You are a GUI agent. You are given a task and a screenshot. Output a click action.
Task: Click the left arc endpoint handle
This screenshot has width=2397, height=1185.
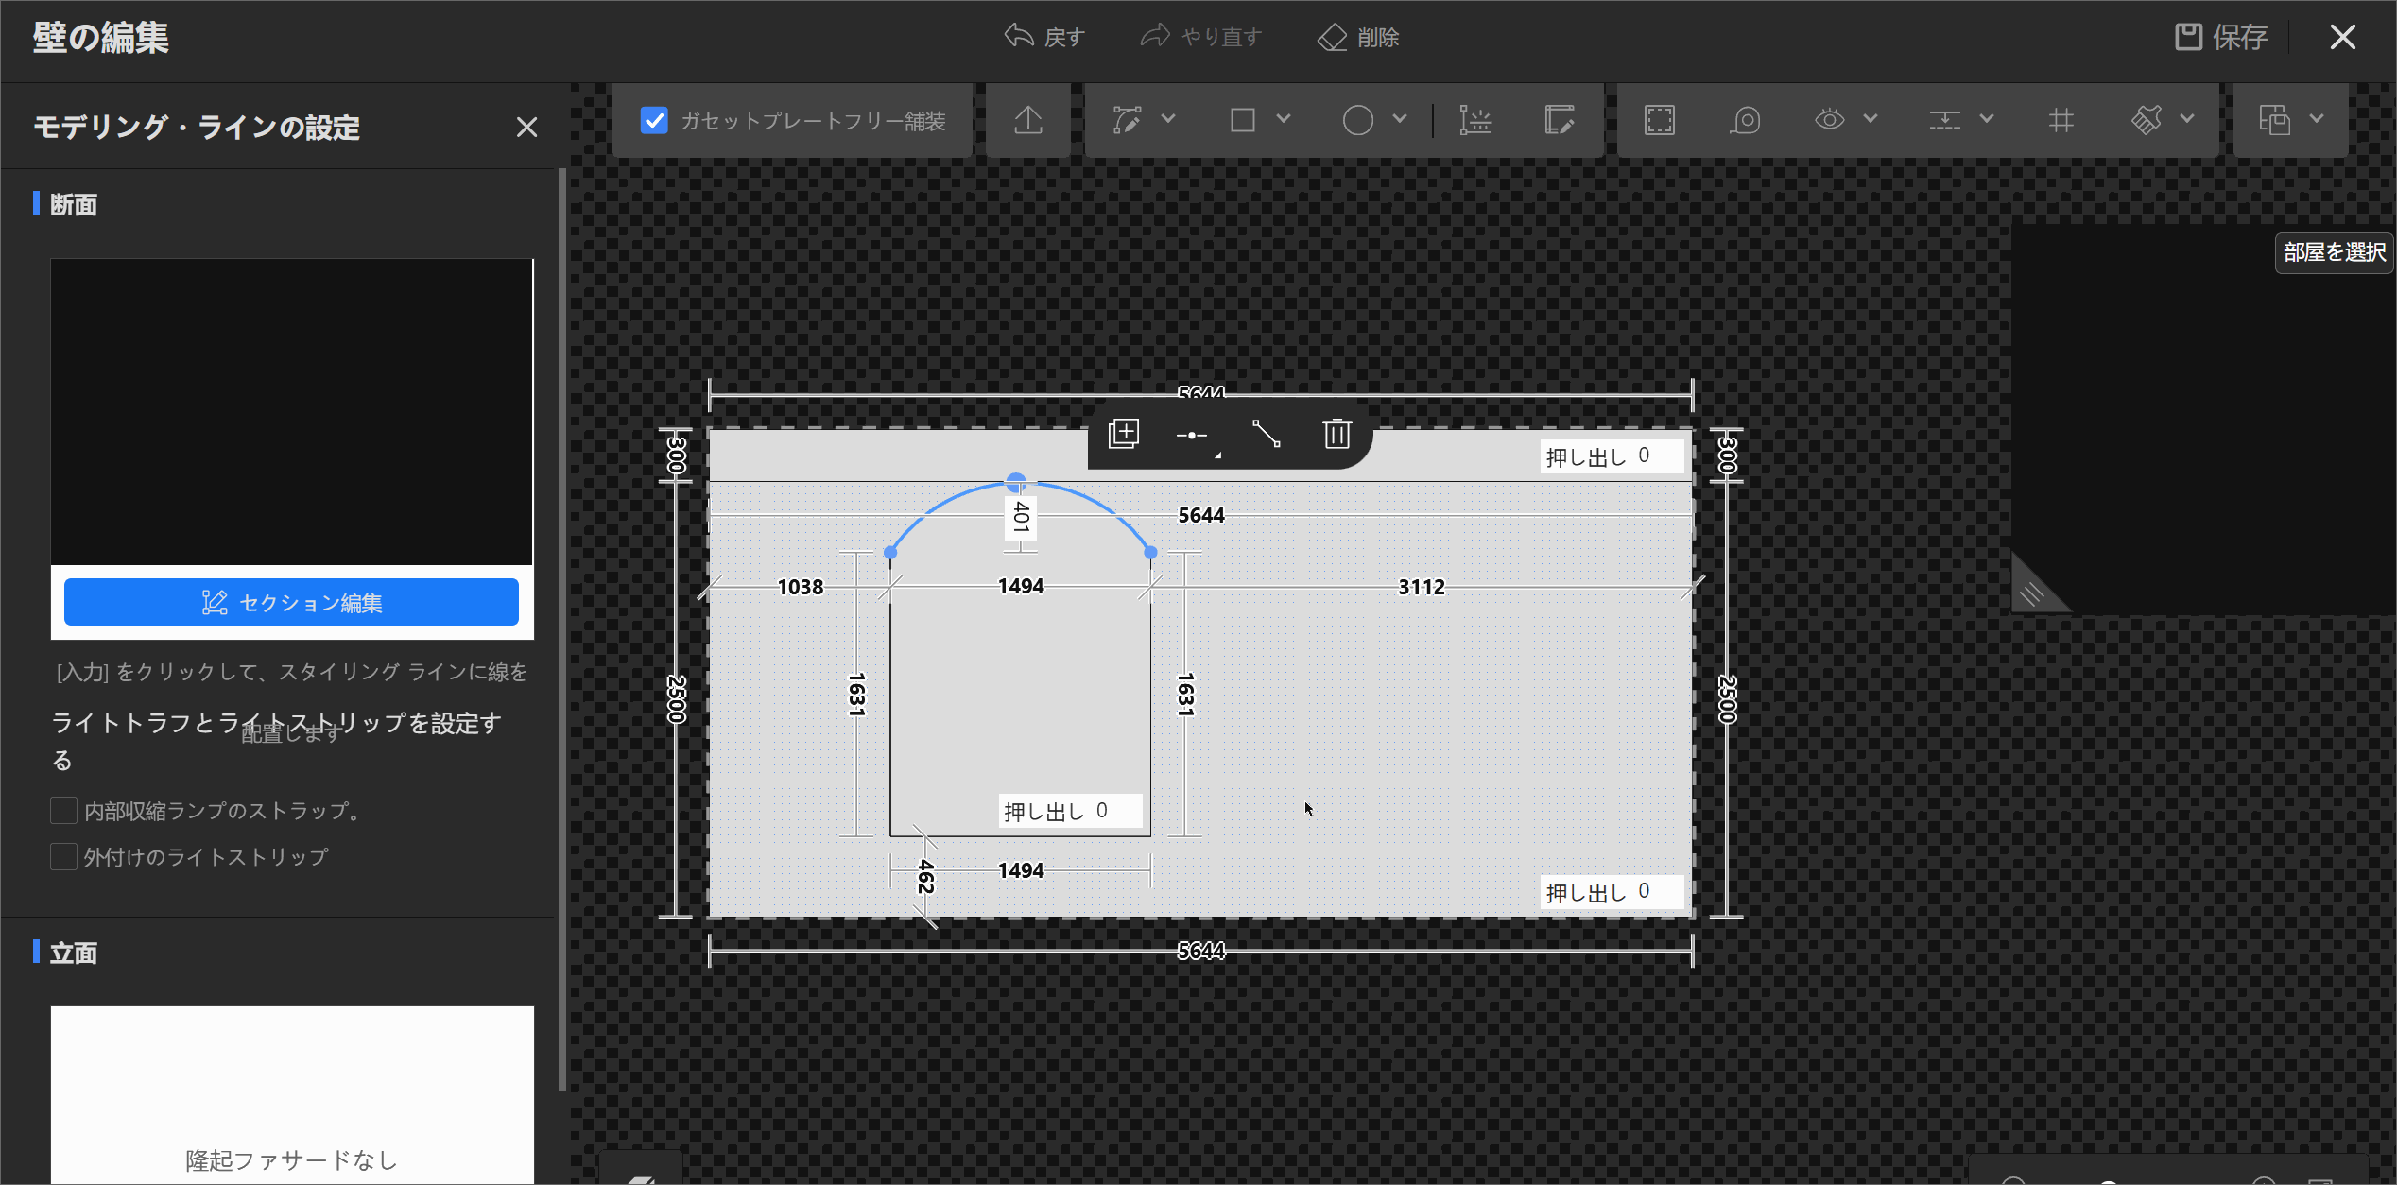click(x=890, y=552)
